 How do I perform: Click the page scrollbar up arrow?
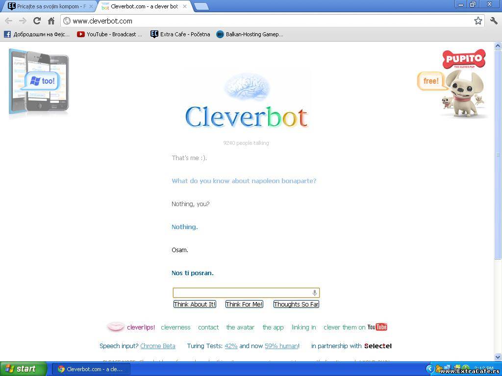pyautogui.click(x=498, y=46)
